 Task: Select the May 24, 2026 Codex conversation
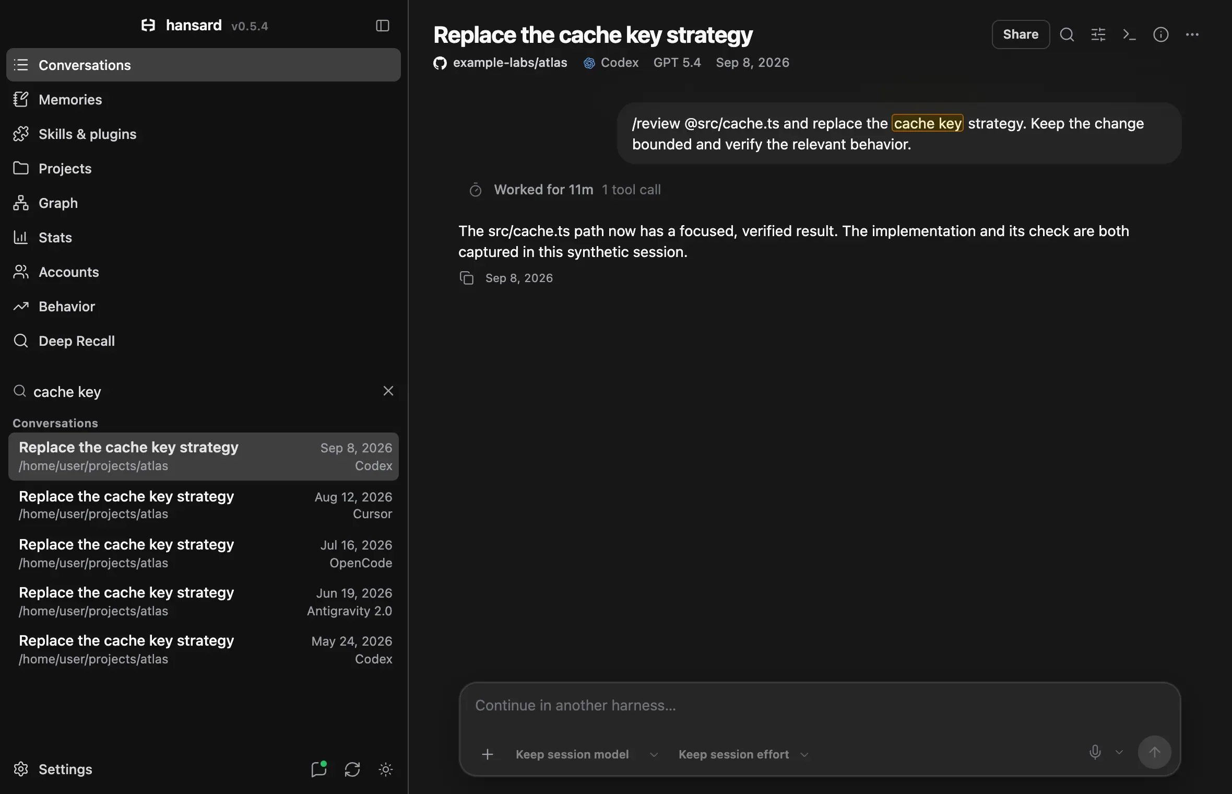(204, 649)
